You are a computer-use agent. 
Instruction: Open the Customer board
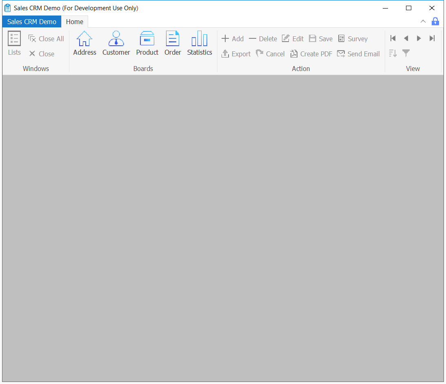[116, 43]
